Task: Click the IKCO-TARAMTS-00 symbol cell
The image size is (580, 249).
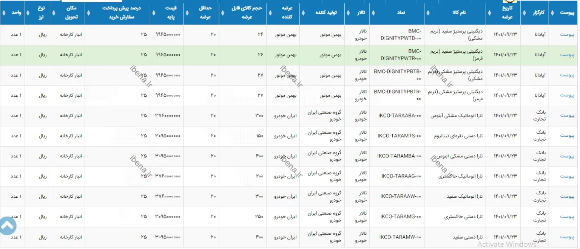Action: [x=399, y=136]
